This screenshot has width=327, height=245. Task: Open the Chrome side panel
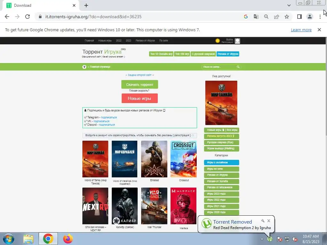coord(300,17)
